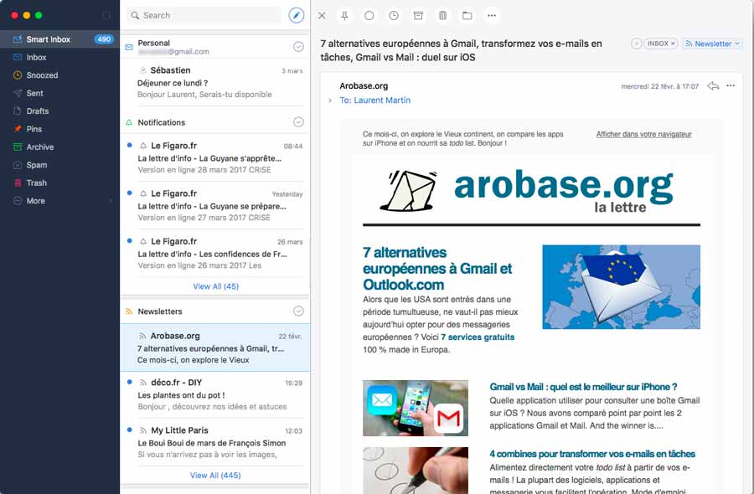Image resolution: width=754 pixels, height=494 pixels.
Task: Compose a new email with the pencil icon
Action: [x=297, y=15]
